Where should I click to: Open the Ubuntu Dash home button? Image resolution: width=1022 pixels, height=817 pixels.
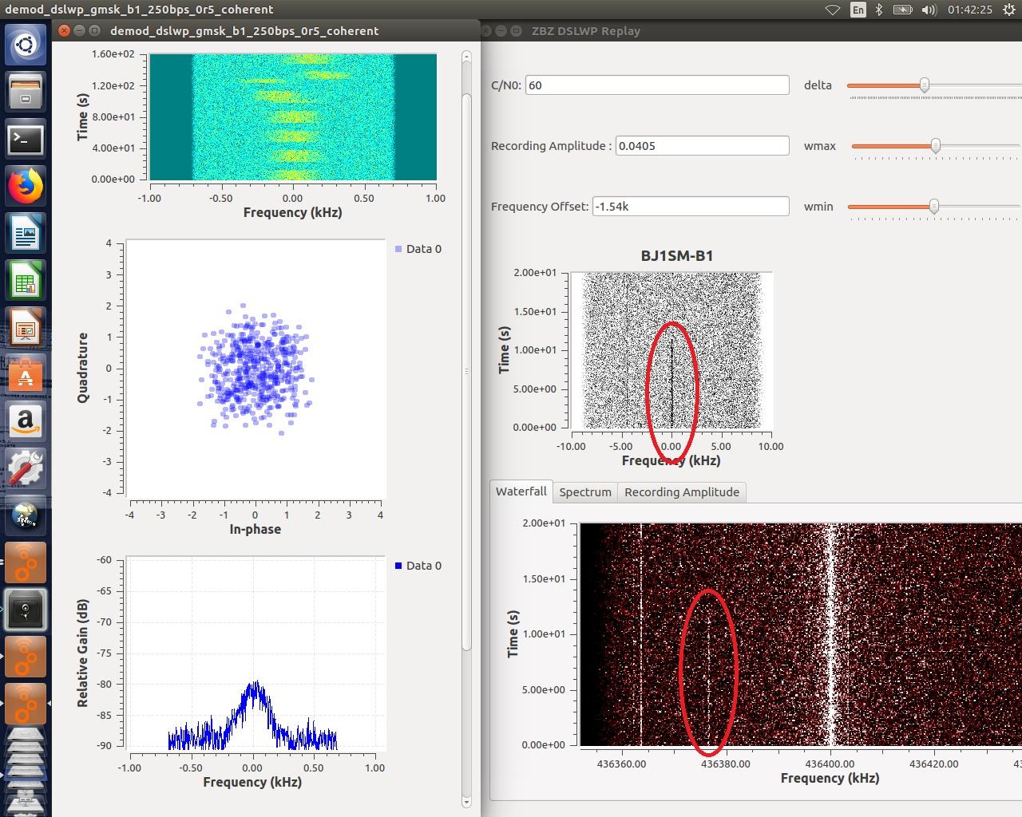tap(26, 44)
